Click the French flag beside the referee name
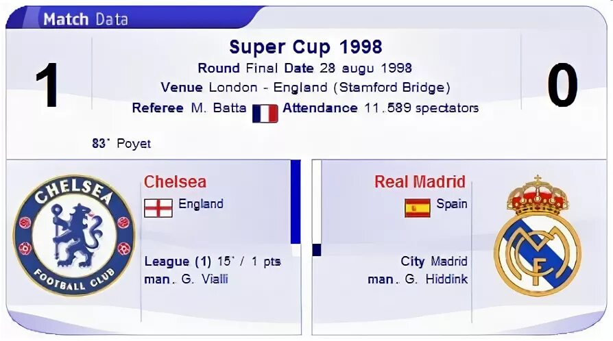Image resolution: width=613 pixels, height=341 pixels. 265,114
